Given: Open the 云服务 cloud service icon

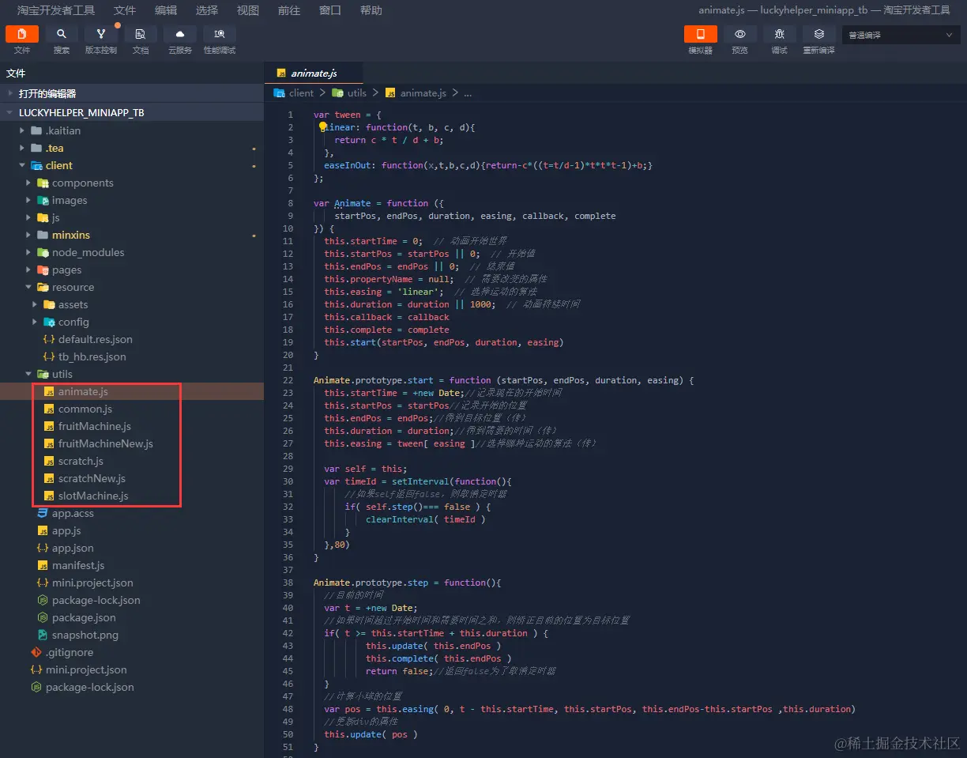Looking at the screenshot, I should click(179, 34).
